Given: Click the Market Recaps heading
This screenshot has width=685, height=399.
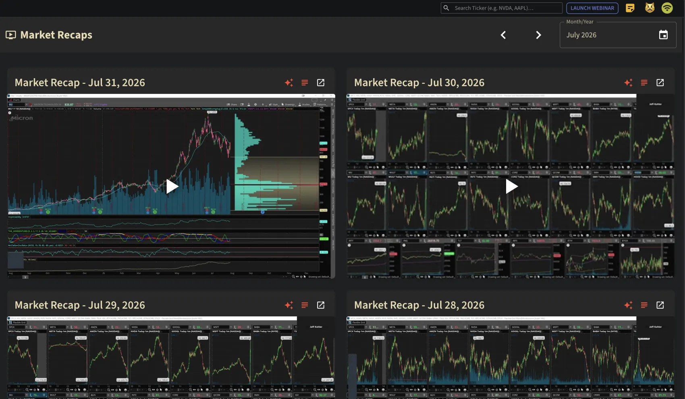Looking at the screenshot, I should (56, 35).
